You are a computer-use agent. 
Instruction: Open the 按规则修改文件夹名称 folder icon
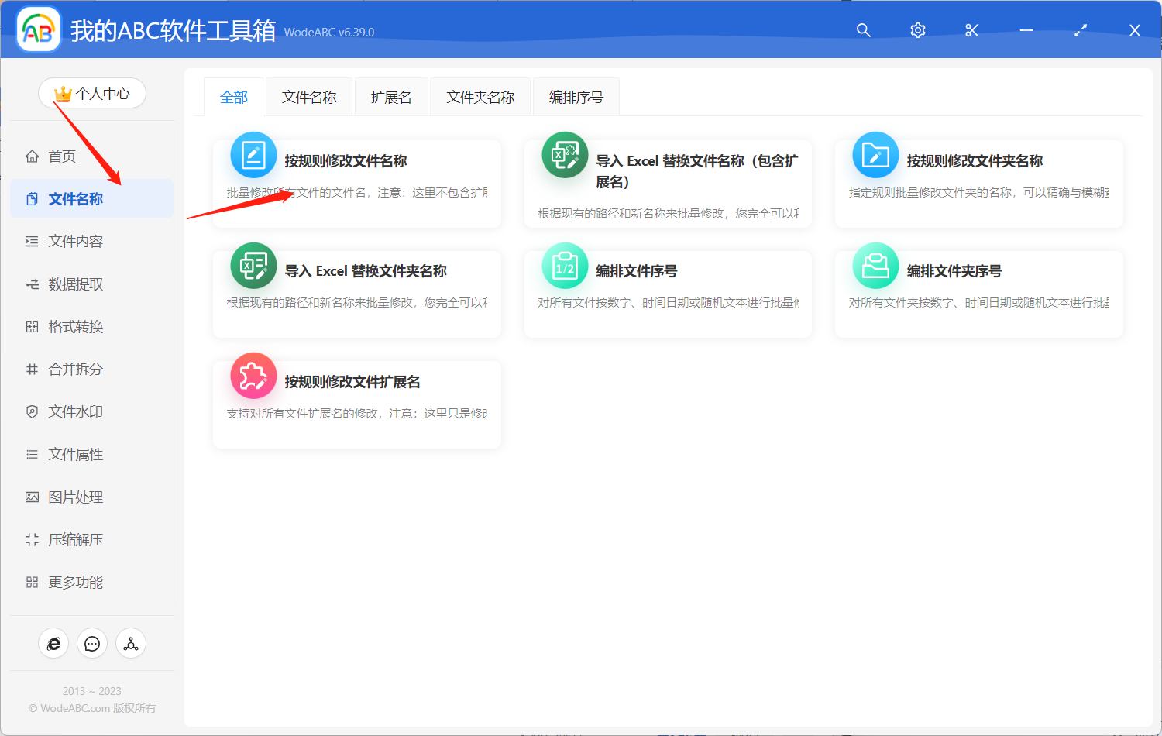click(x=875, y=155)
